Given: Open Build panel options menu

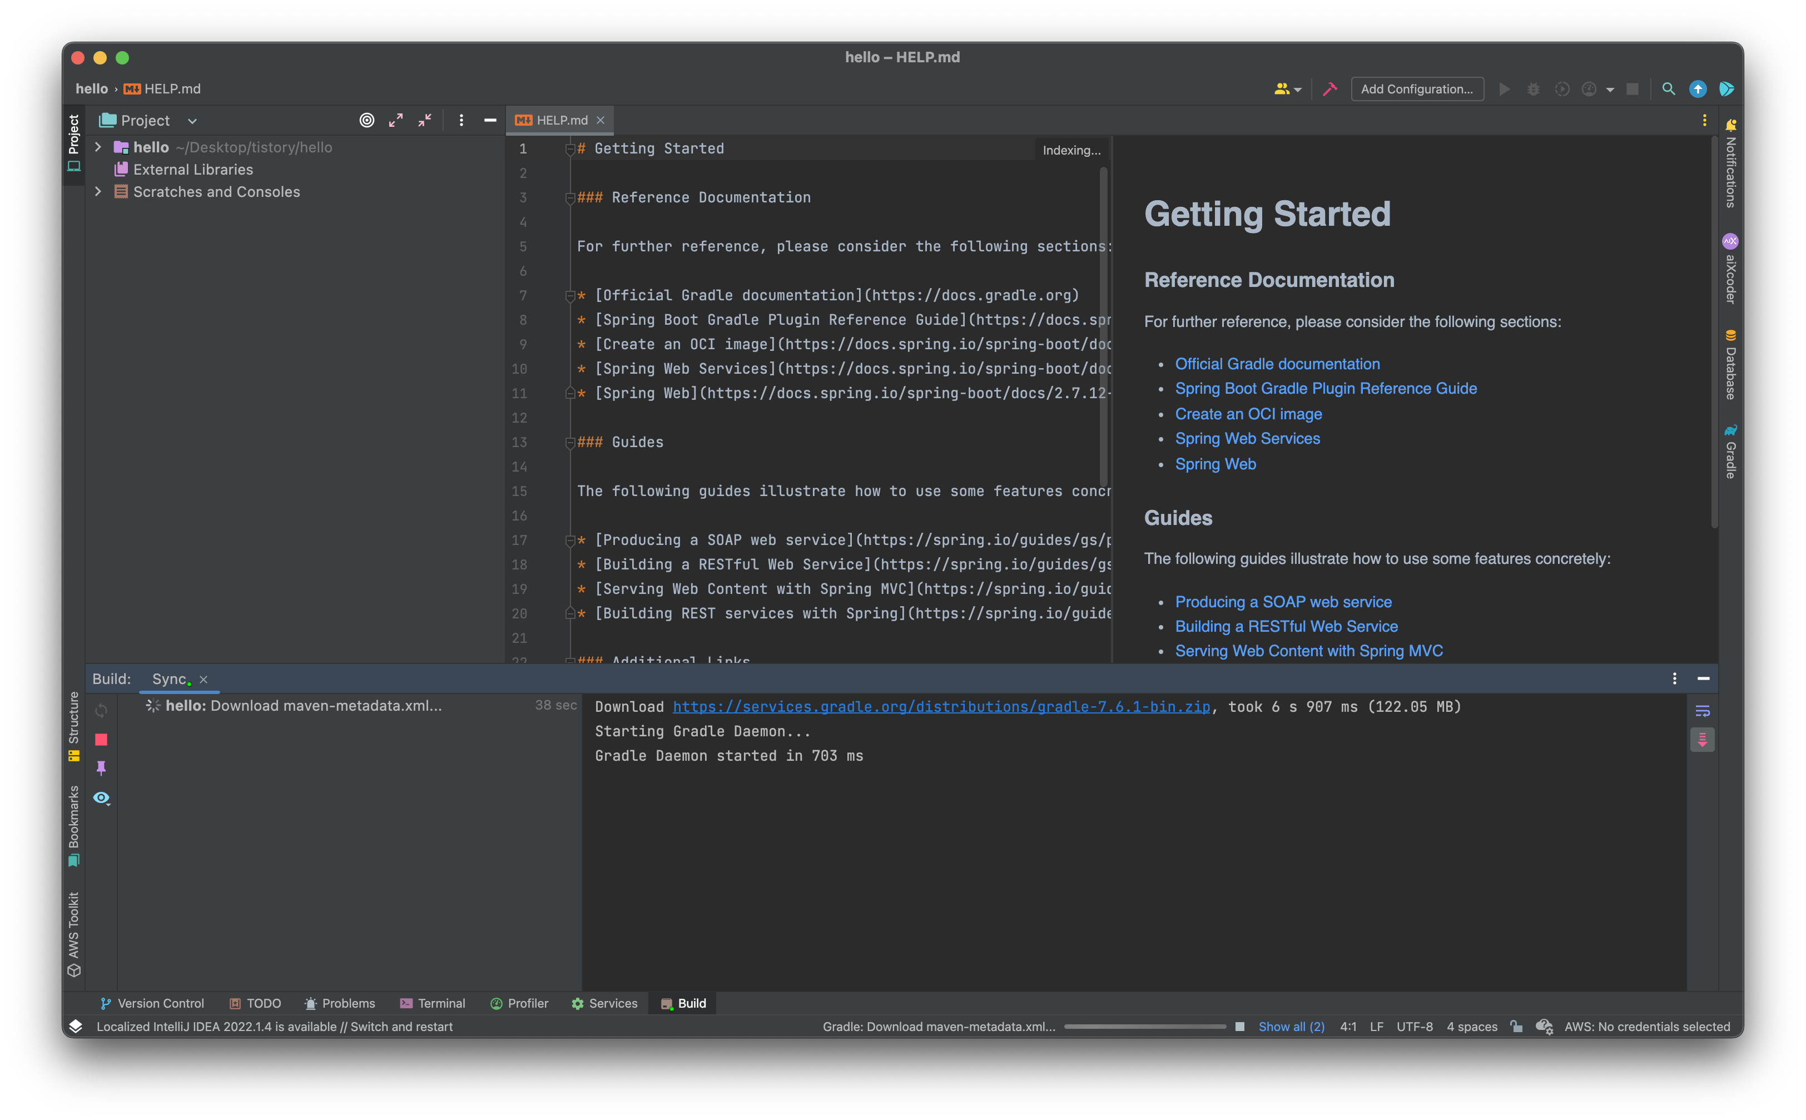Looking at the screenshot, I should 1674,678.
